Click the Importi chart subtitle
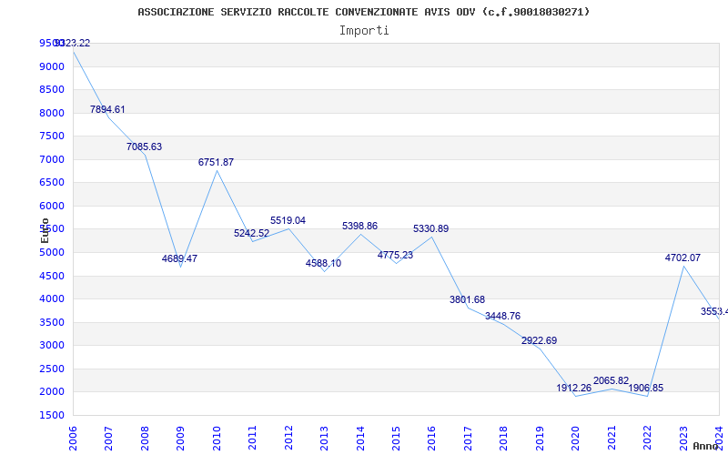 364,31
